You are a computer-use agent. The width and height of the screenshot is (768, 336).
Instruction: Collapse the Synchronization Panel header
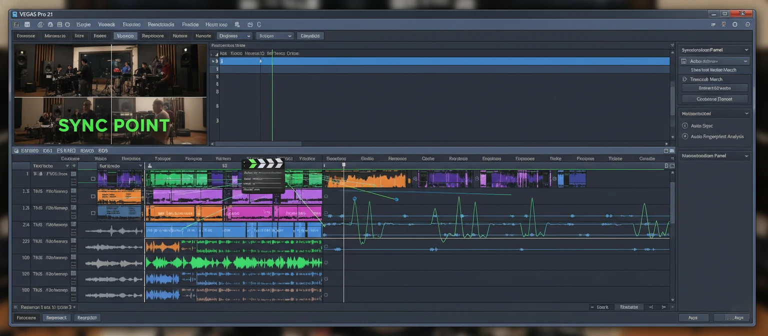[745, 49]
